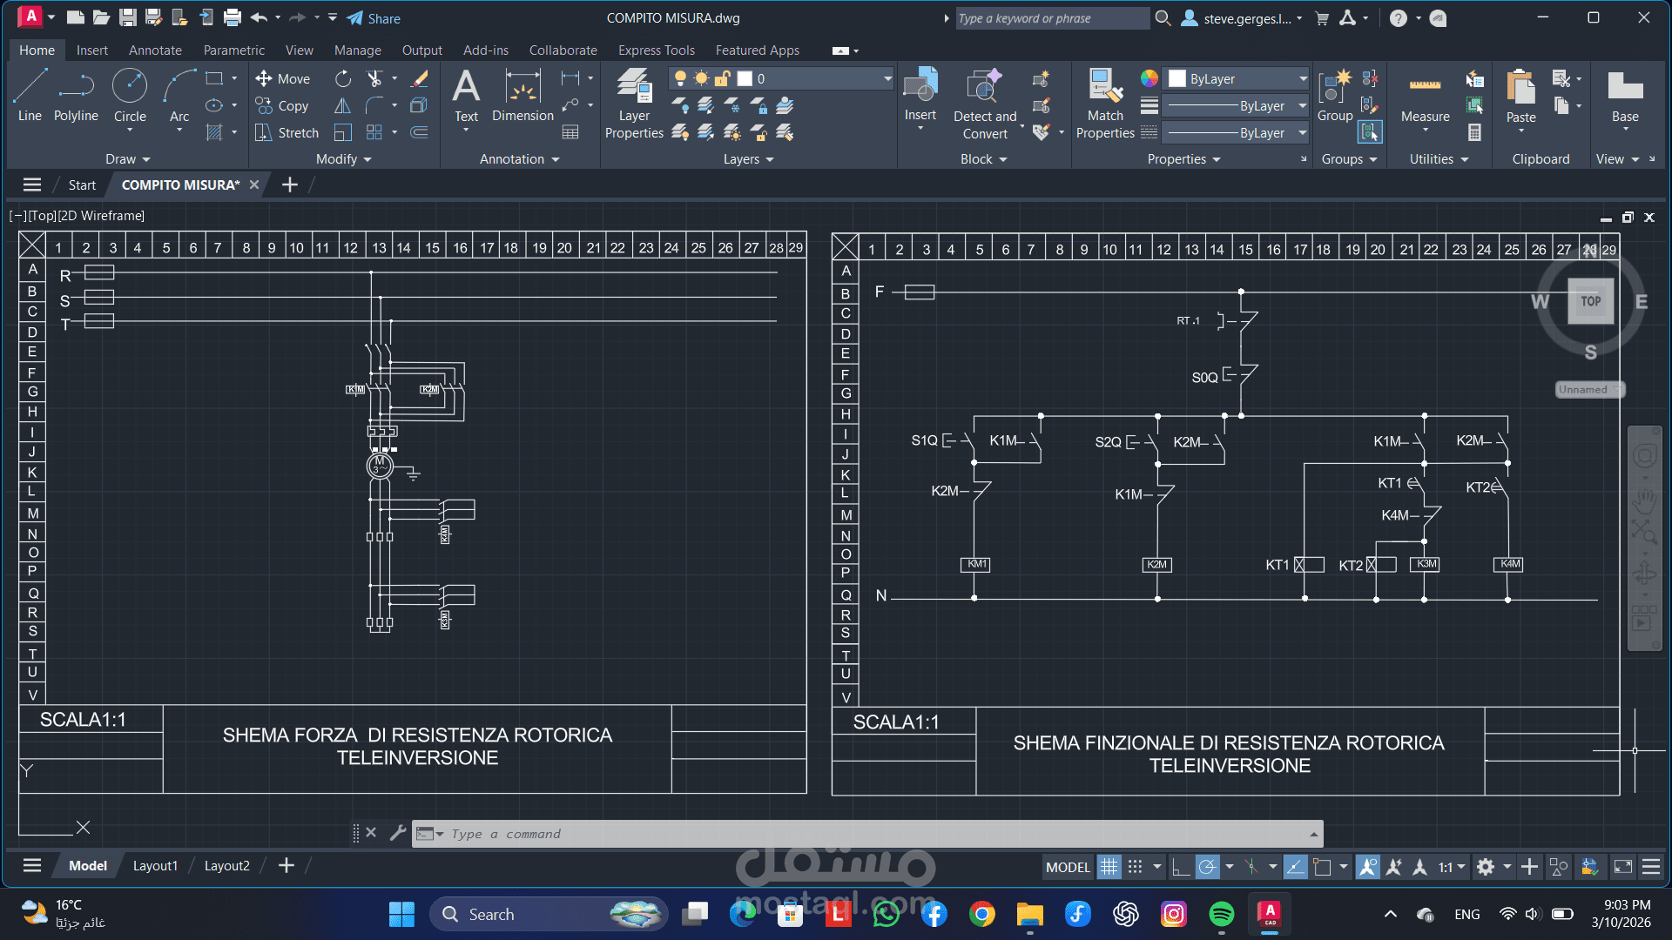Image resolution: width=1672 pixels, height=940 pixels.
Task: Toggle ortho mode in status bar
Action: tap(1181, 867)
